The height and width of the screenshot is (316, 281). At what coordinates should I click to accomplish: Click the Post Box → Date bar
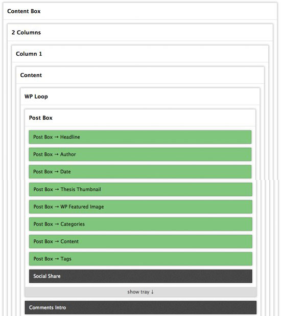tap(140, 172)
